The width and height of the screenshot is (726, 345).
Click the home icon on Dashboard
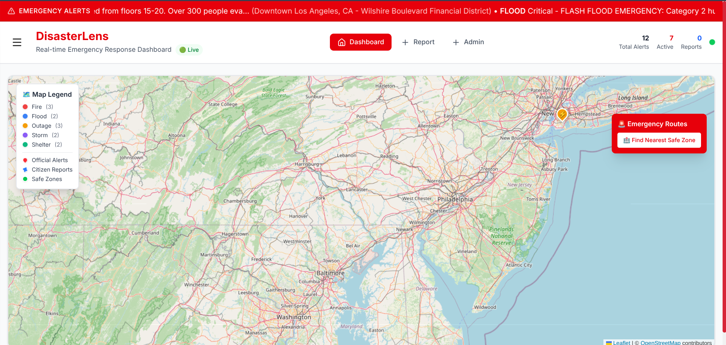pyautogui.click(x=342, y=42)
